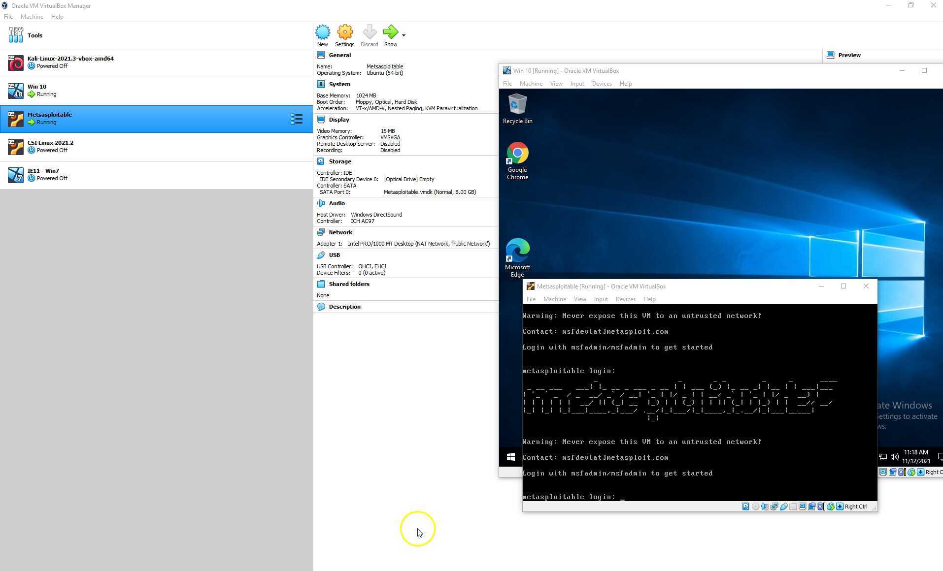Open the Recycle Bin on the Win 10 desktop

tap(517, 105)
